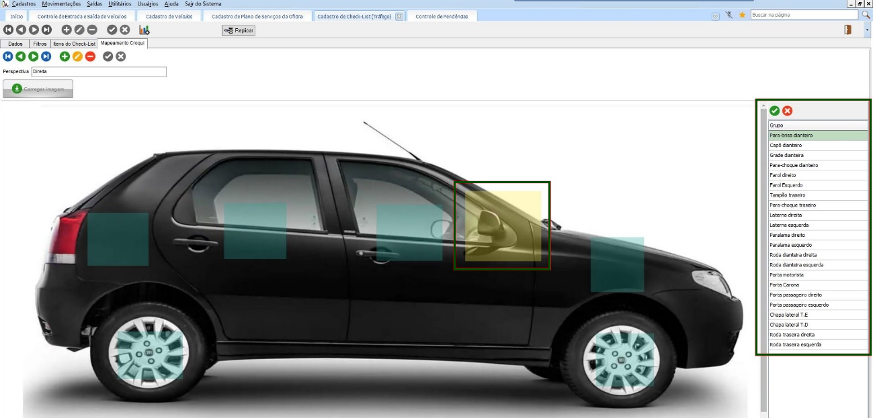Switch to the Início tab
The height and width of the screenshot is (418, 873).
(16, 16)
